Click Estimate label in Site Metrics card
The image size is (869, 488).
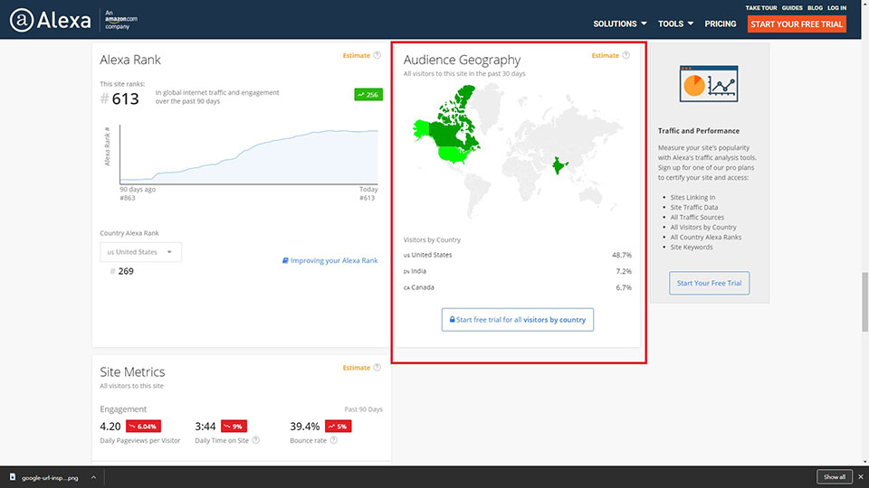click(356, 368)
